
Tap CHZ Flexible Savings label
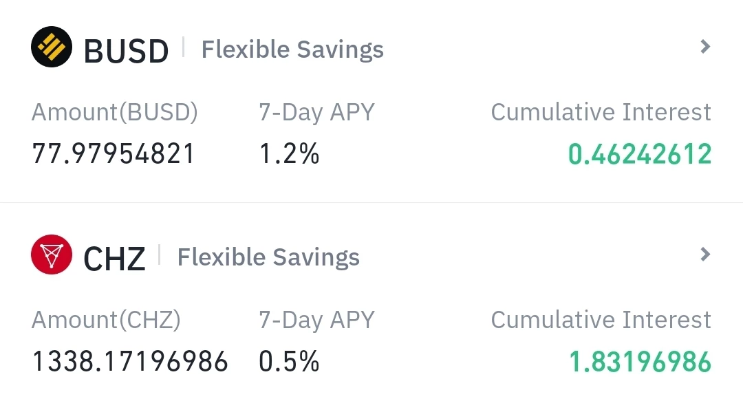tap(268, 257)
